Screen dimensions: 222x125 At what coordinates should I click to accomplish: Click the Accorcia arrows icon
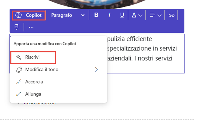19,82
